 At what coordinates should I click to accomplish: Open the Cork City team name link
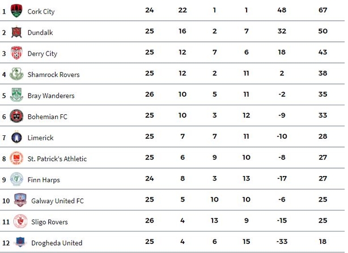pyautogui.click(x=41, y=11)
